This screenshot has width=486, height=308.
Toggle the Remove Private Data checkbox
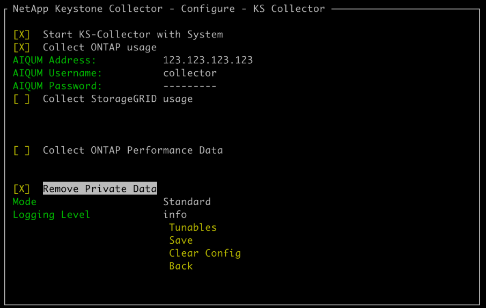pos(21,189)
